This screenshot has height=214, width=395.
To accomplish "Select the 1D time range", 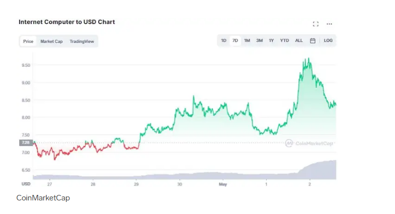I will 223,41.
